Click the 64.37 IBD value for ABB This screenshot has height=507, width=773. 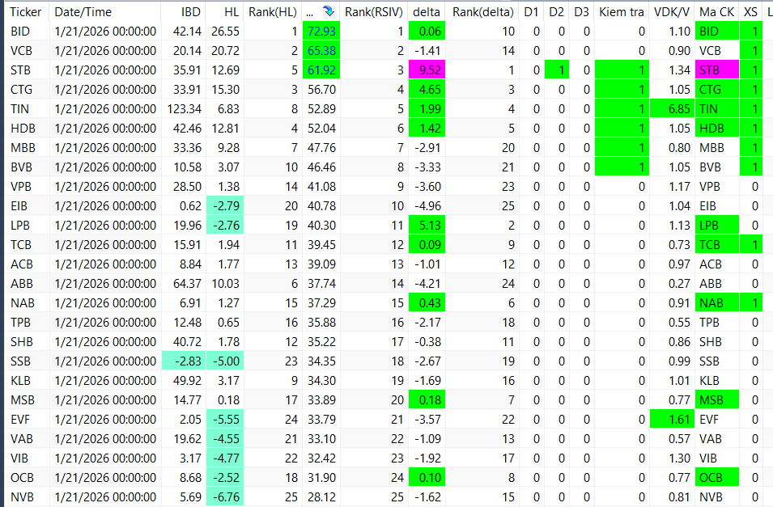point(187,284)
